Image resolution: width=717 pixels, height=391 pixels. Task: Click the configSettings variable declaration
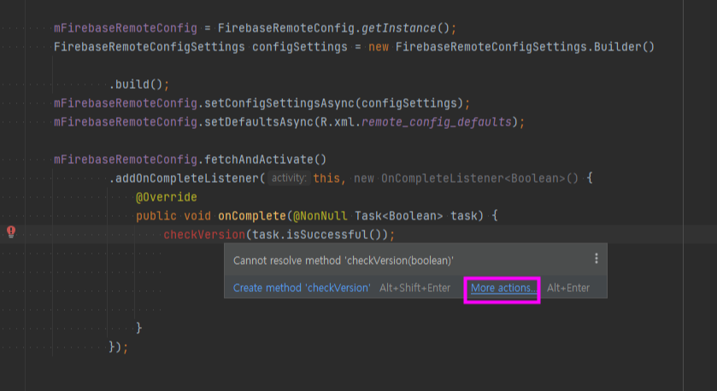(x=299, y=47)
